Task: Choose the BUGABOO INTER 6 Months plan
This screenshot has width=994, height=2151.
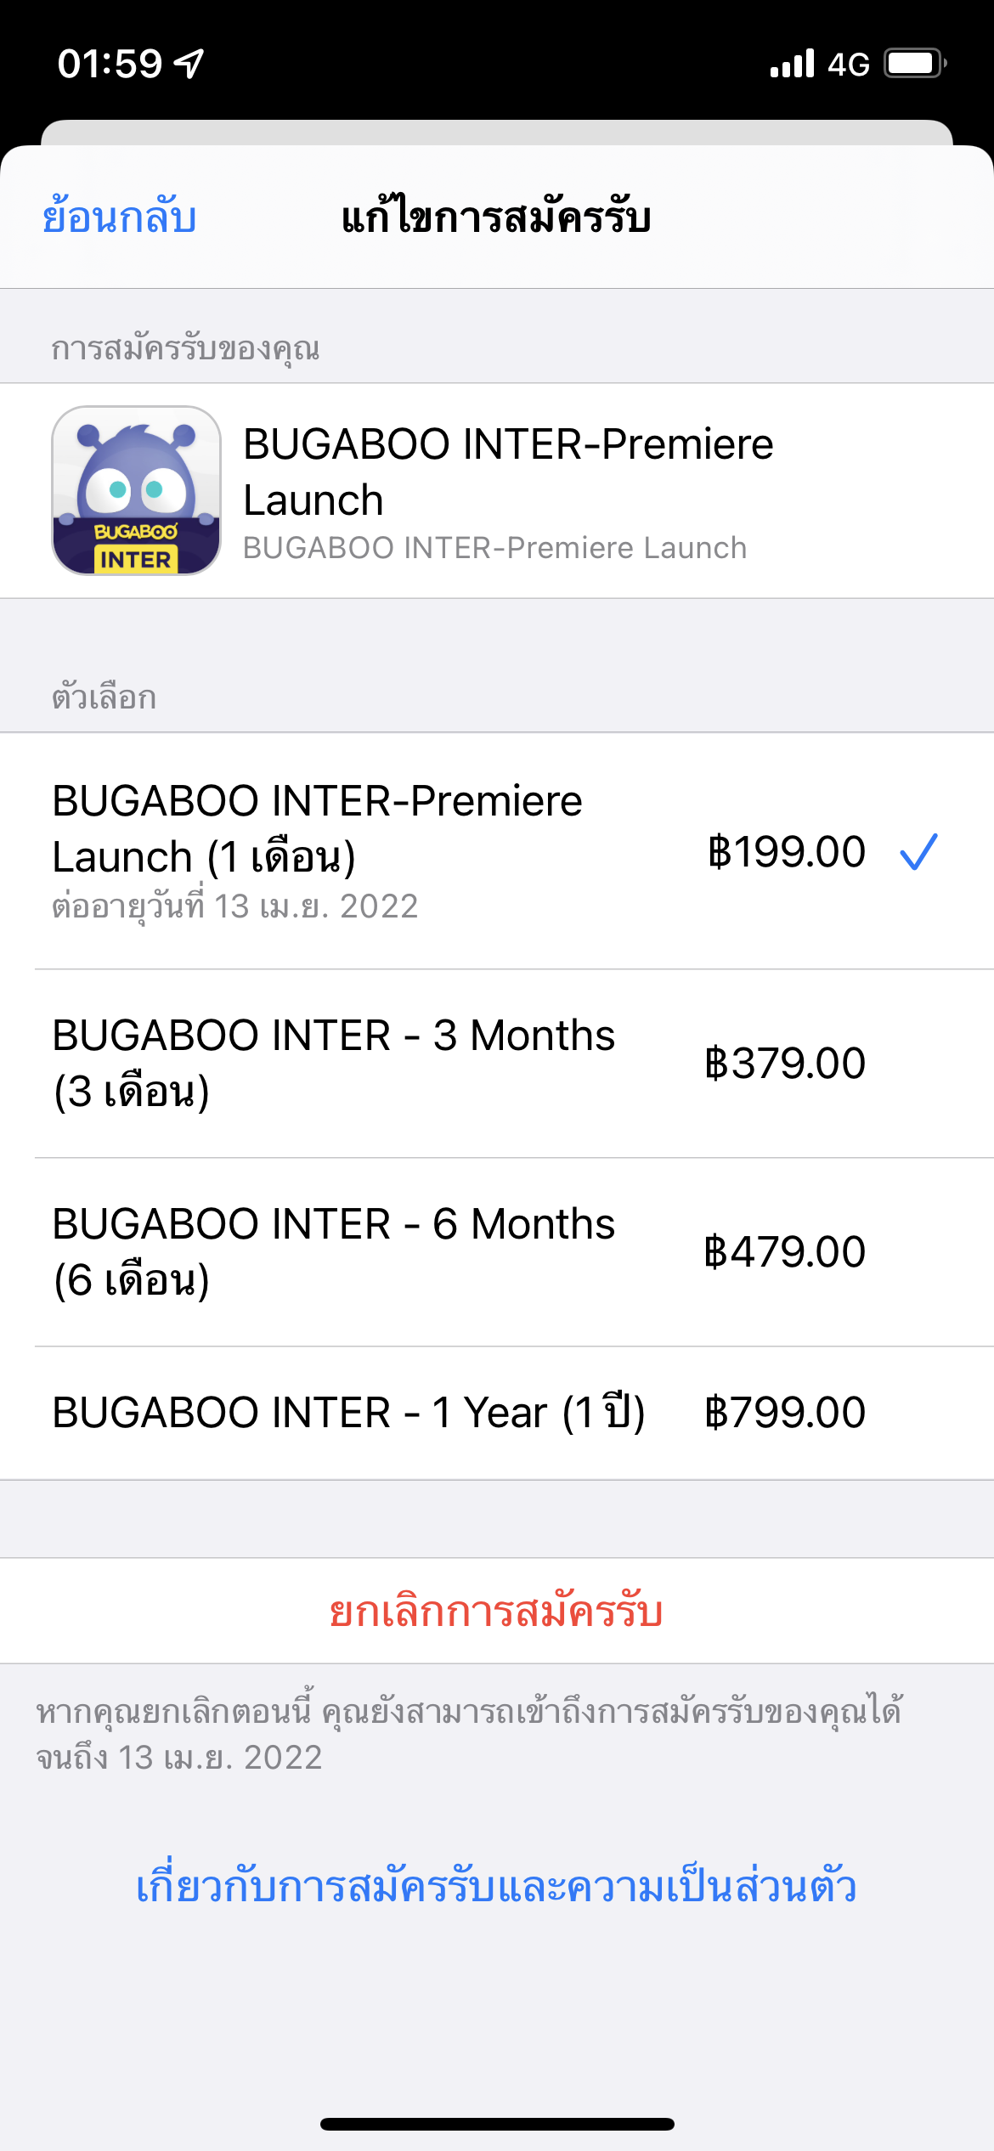Action: point(333,1251)
